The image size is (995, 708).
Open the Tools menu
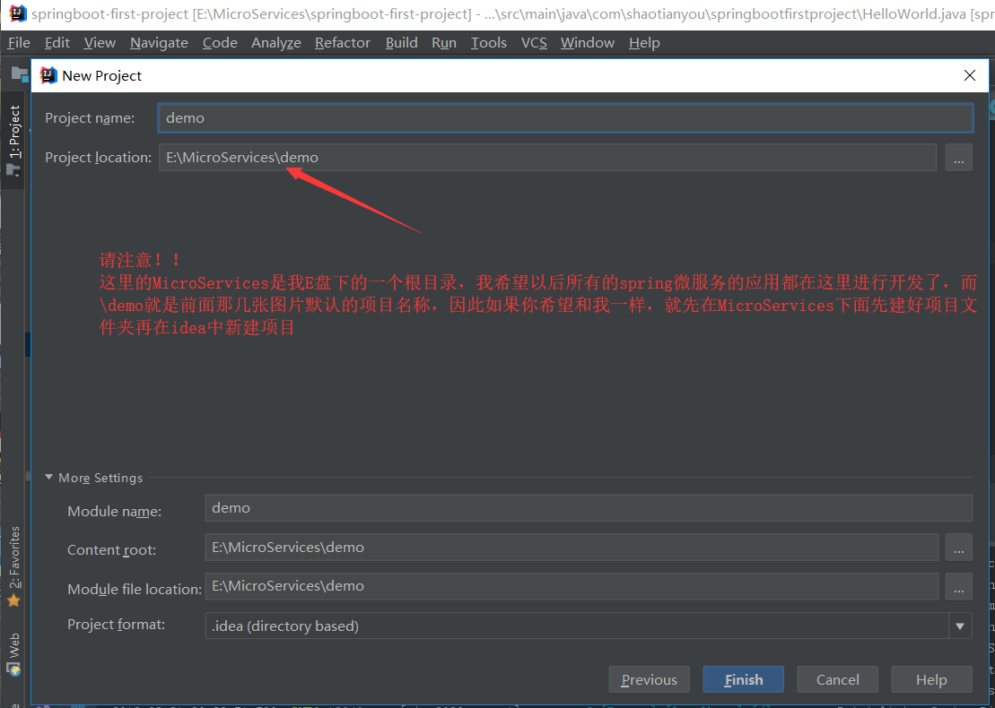pos(489,42)
